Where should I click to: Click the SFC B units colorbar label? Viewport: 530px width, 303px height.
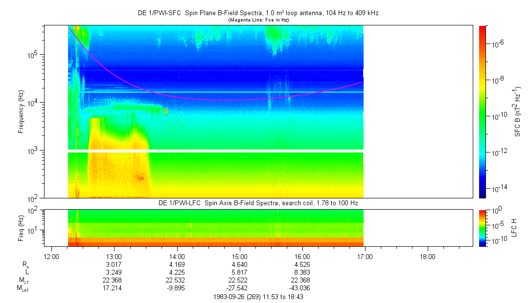click(x=518, y=111)
